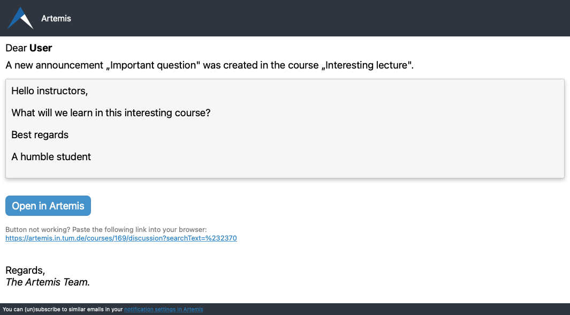Viewport: 570px width, 315px height.
Task: Click the "Regards," closing text
Action: pos(25,271)
